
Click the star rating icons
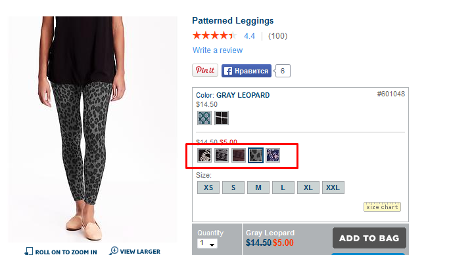215,35
